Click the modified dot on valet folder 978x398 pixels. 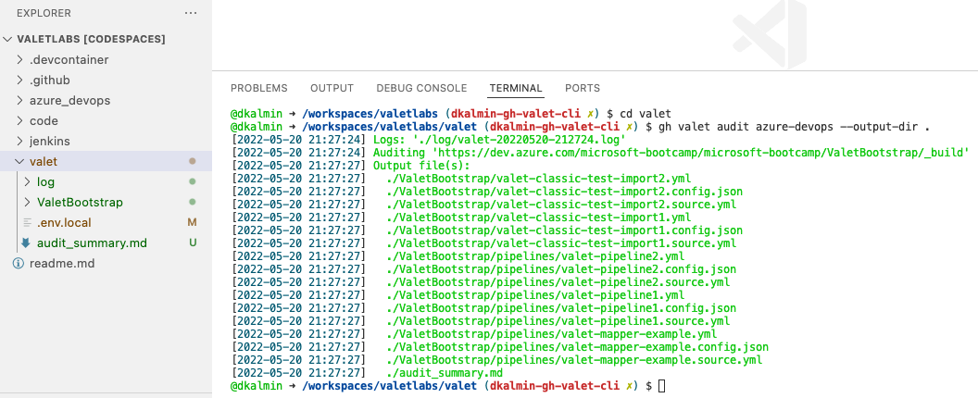[x=193, y=162]
